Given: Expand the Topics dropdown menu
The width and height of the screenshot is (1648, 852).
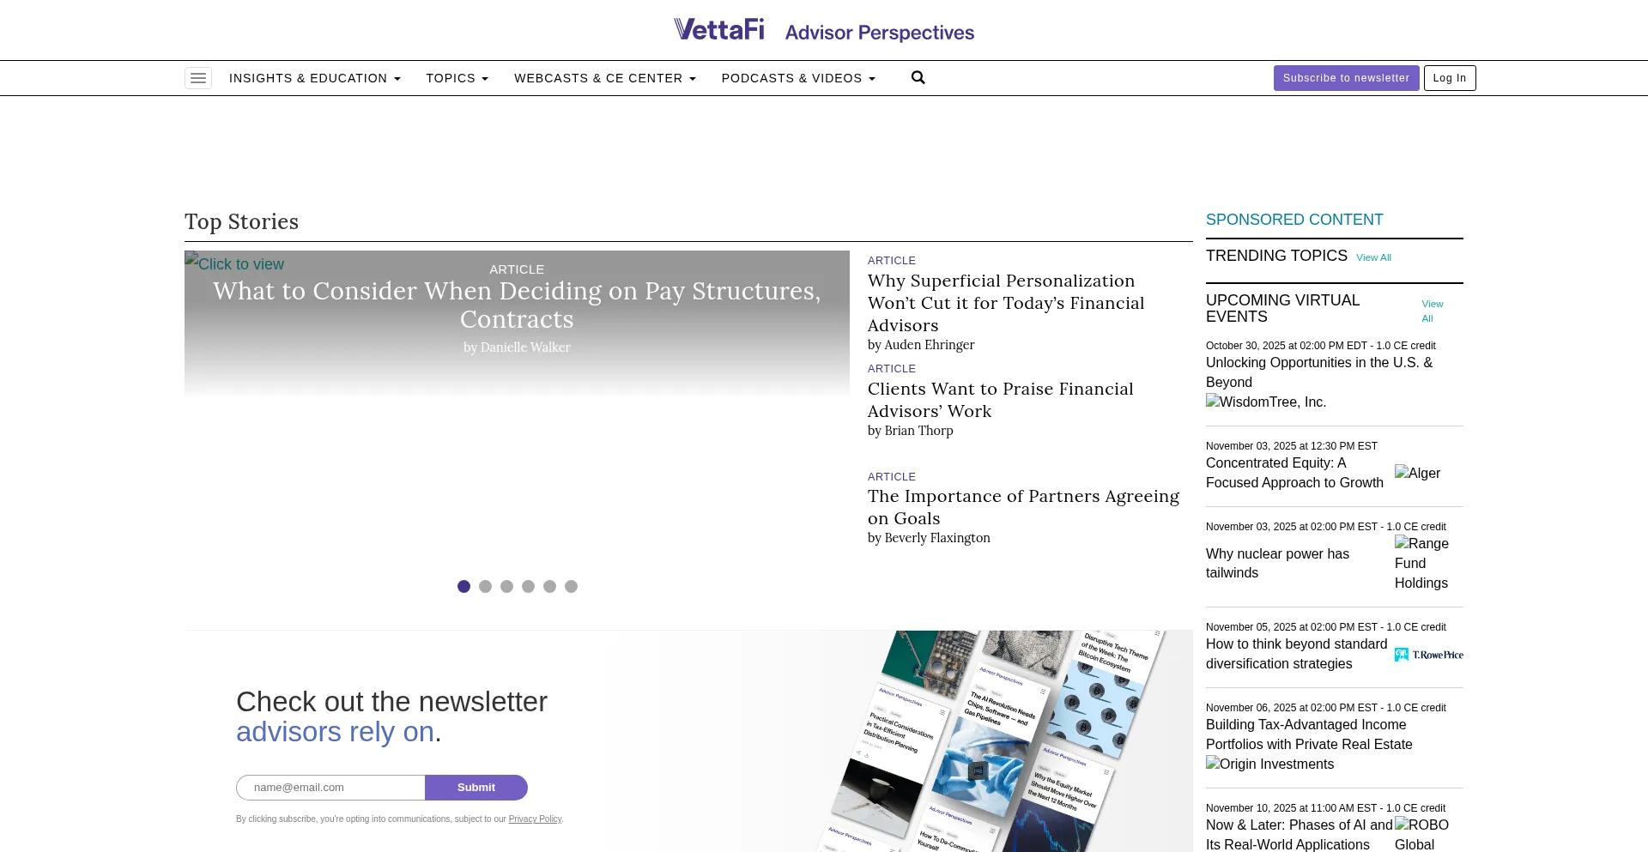Looking at the screenshot, I should tap(457, 78).
